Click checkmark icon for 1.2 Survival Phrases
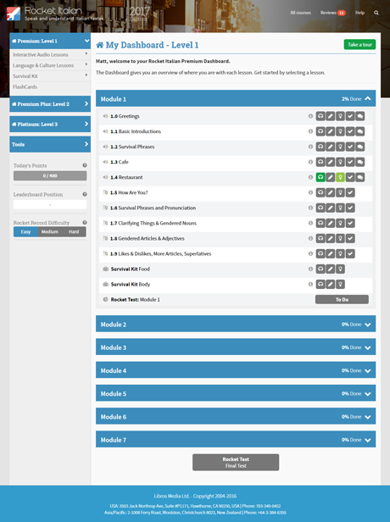The width and height of the screenshot is (390, 522). (x=350, y=147)
